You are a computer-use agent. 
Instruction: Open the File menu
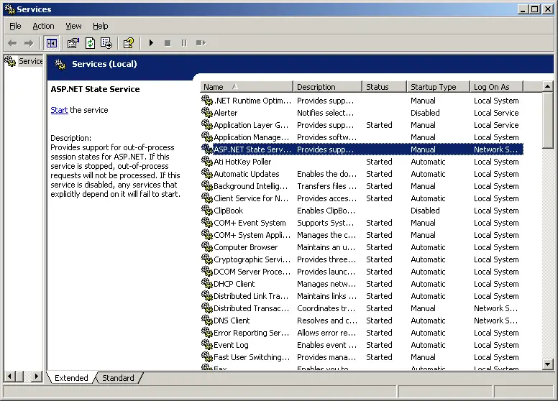tap(15, 27)
